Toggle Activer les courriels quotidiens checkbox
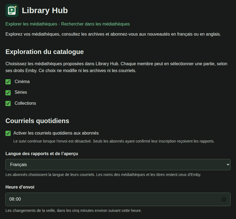Screen dimensions: 236x219 coord(8,133)
